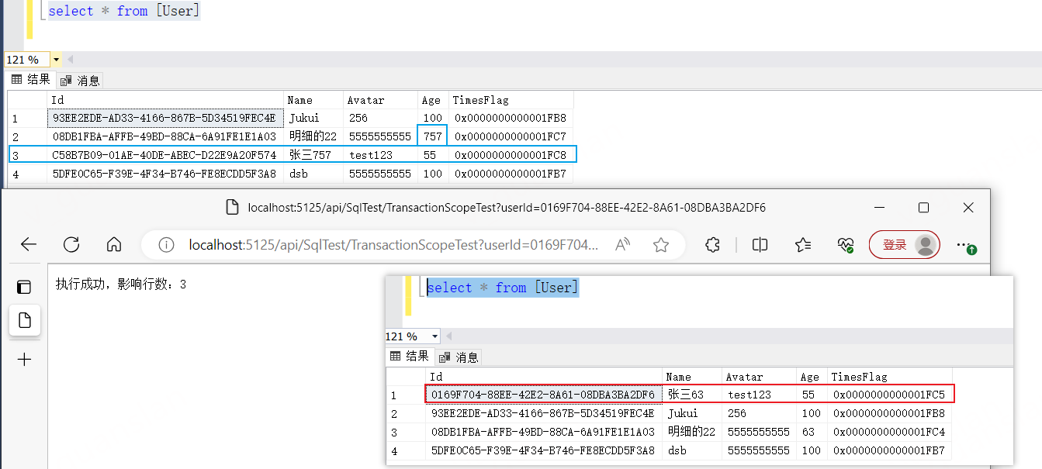Viewport: 1042px width, 469px height.
Task: Open the Favorites list icon
Action: tap(803, 245)
